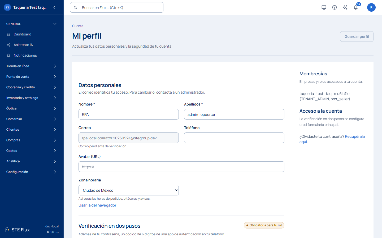Collapse the sidebar with the left chevron
Screen dimensions: 382x238
54,7
